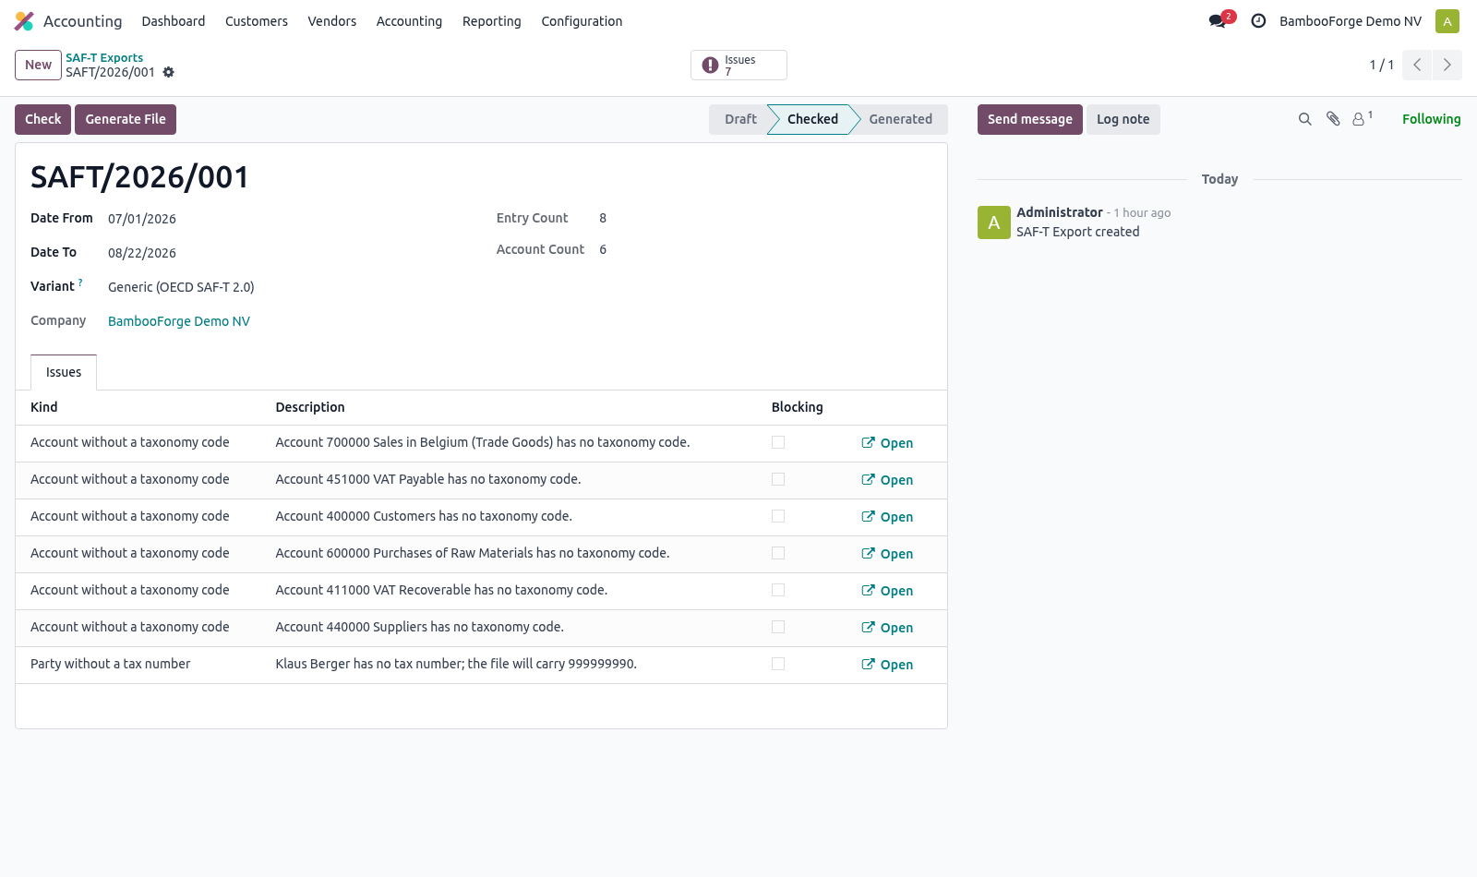This screenshot has width=1477, height=877.
Task: Click Send message button
Action: coord(1030,119)
